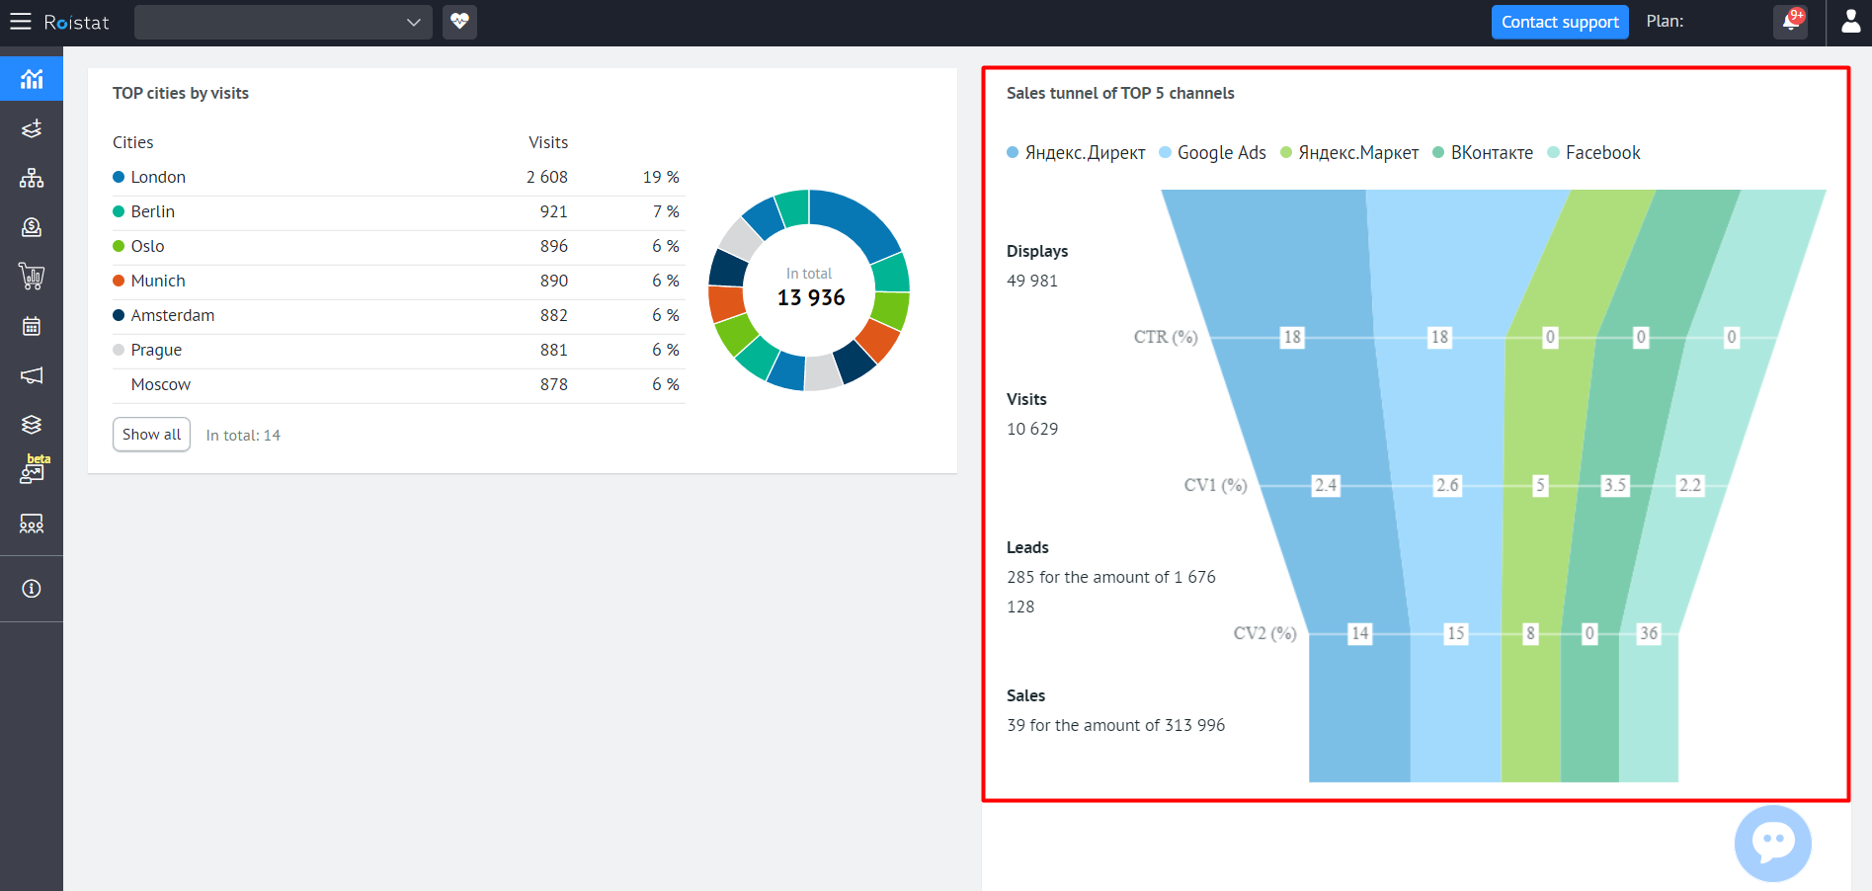This screenshot has height=891, width=1872.
Task: Click CV1 value 3.5 for ВКонтакте
Action: [1615, 485]
